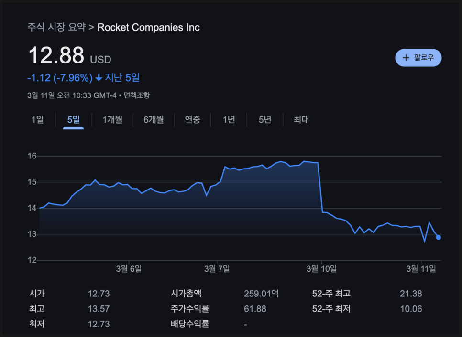This screenshot has width=462, height=337.
Task: Click the 52-주 최저 value 10.06
Action: tap(411, 309)
